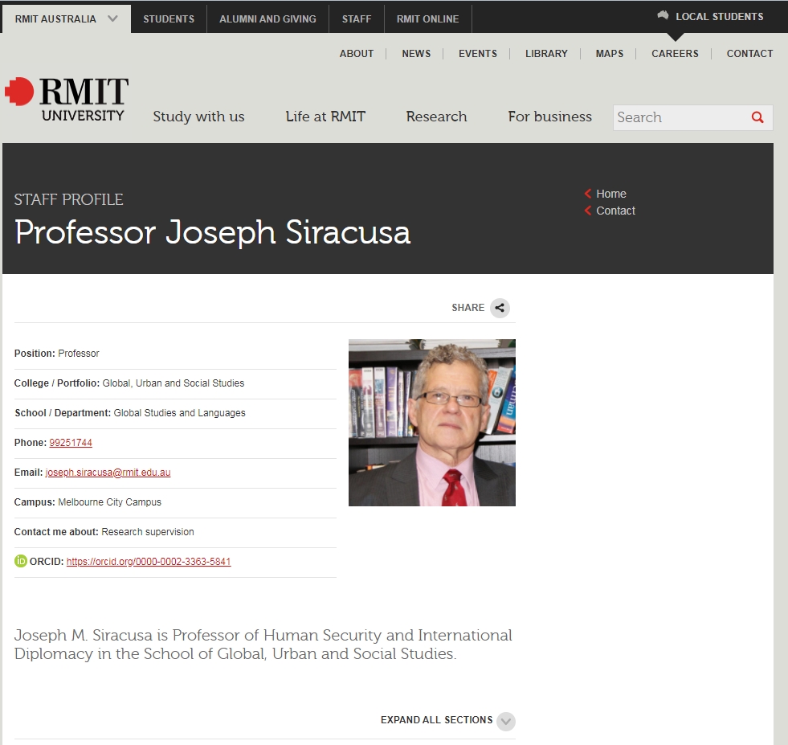
Task: Click the SHARE label
Action: [467, 308]
